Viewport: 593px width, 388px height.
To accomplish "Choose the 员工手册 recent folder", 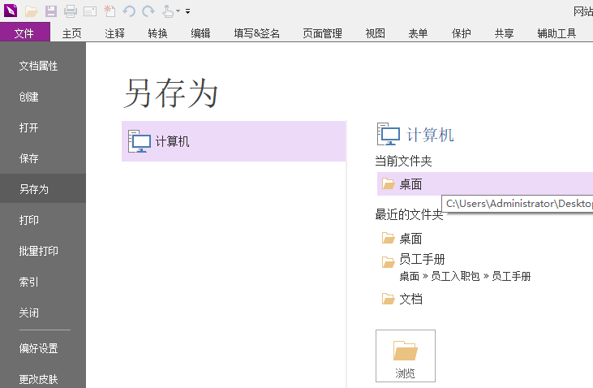I will tap(422, 259).
